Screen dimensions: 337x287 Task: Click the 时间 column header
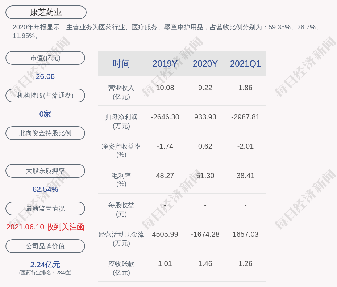click(x=121, y=64)
